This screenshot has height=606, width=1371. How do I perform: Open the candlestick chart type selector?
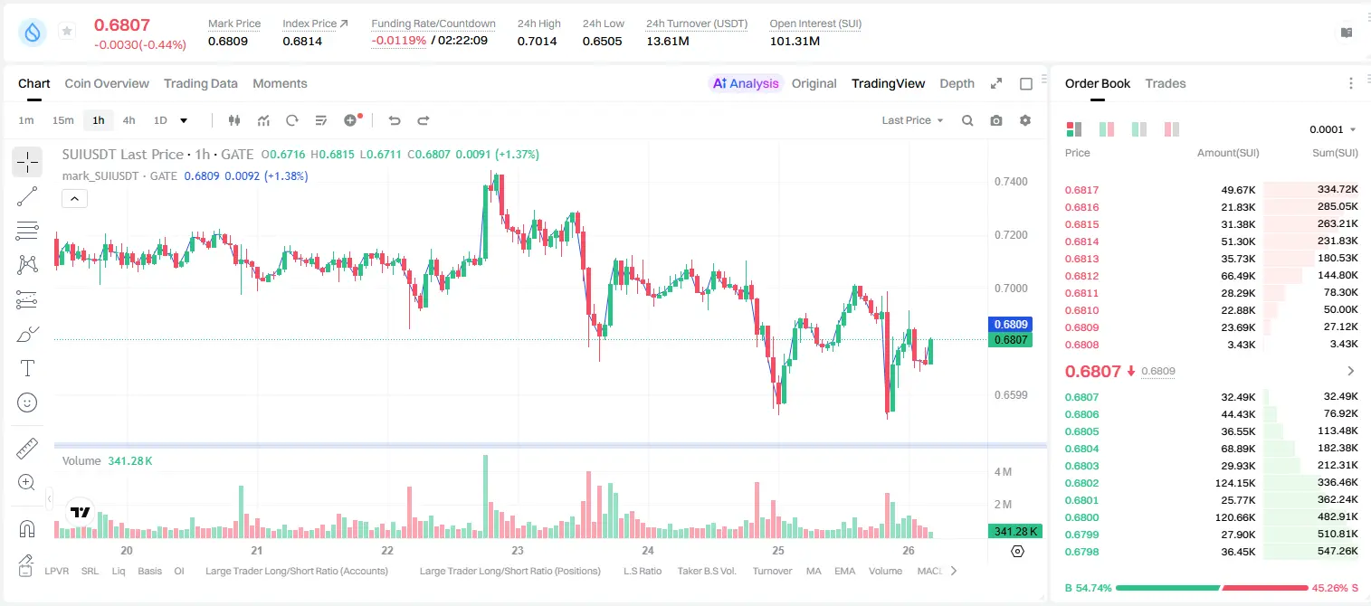click(234, 120)
